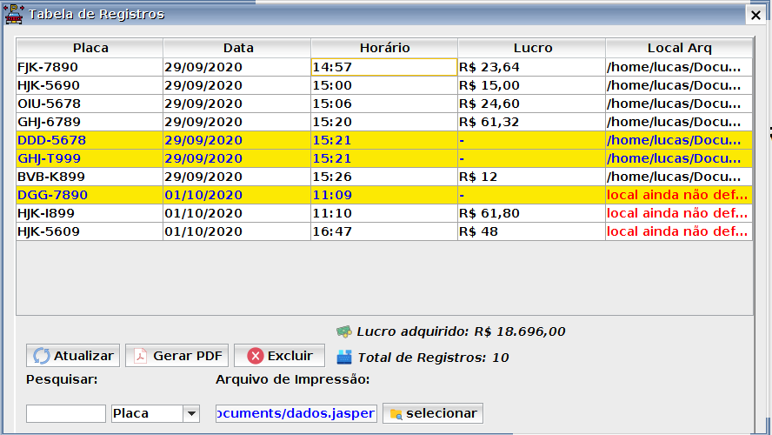This screenshot has width=772, height=435.
Task: Click date cell in HJK-5609 row
Action: click(236, 231)
